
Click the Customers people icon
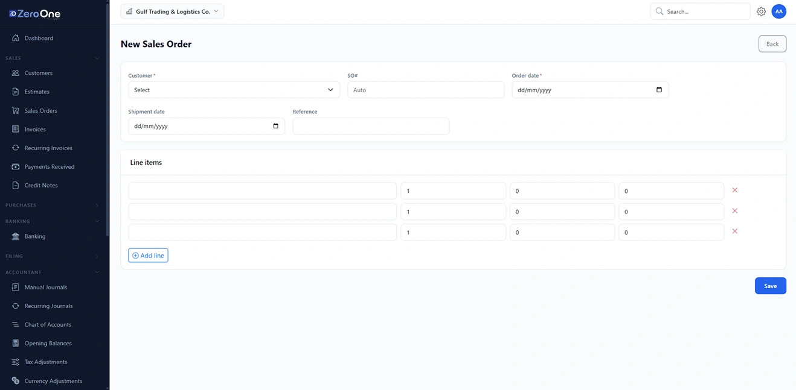(x=16, y=73)
